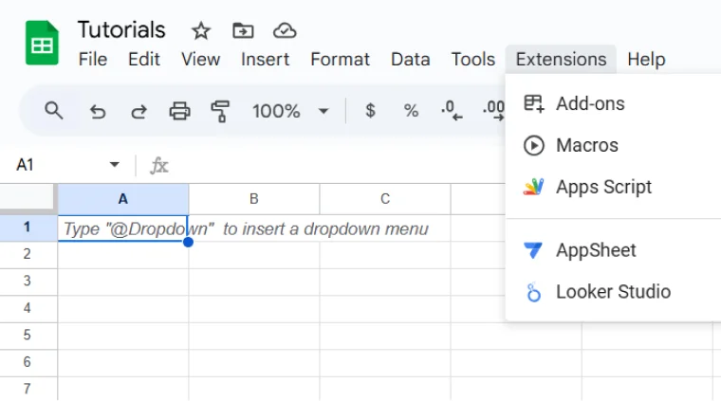This screenshot has height=401, width=721.
Task: Star the Tutorials document
Action: [200, 31]
